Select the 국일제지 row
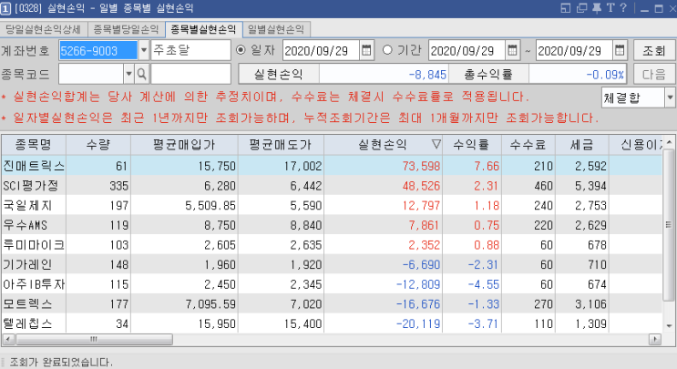 pyautogui.click(x=332, y=205)
